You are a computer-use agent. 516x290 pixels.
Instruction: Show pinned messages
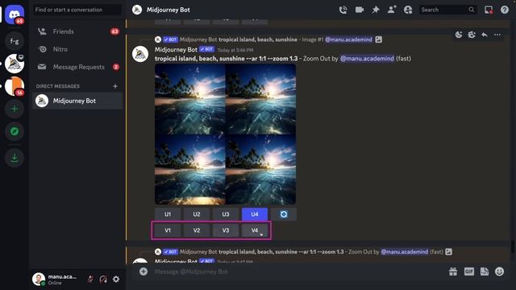(x=376, y=10)
